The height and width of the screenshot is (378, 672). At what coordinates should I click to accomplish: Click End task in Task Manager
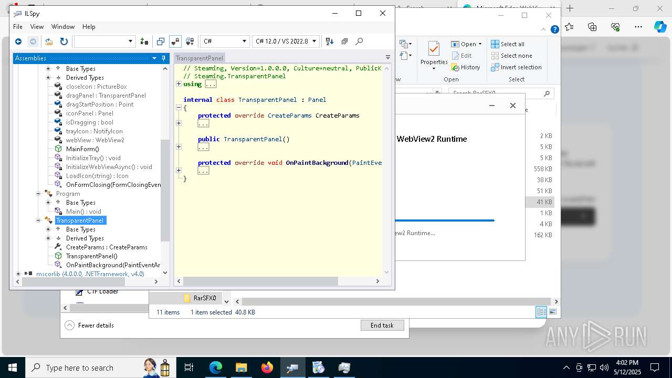click(x=382, y=325)
